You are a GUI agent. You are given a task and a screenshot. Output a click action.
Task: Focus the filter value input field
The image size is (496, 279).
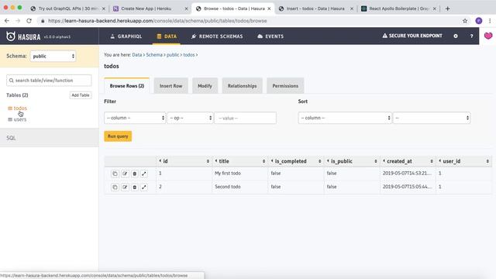[245, 118]
